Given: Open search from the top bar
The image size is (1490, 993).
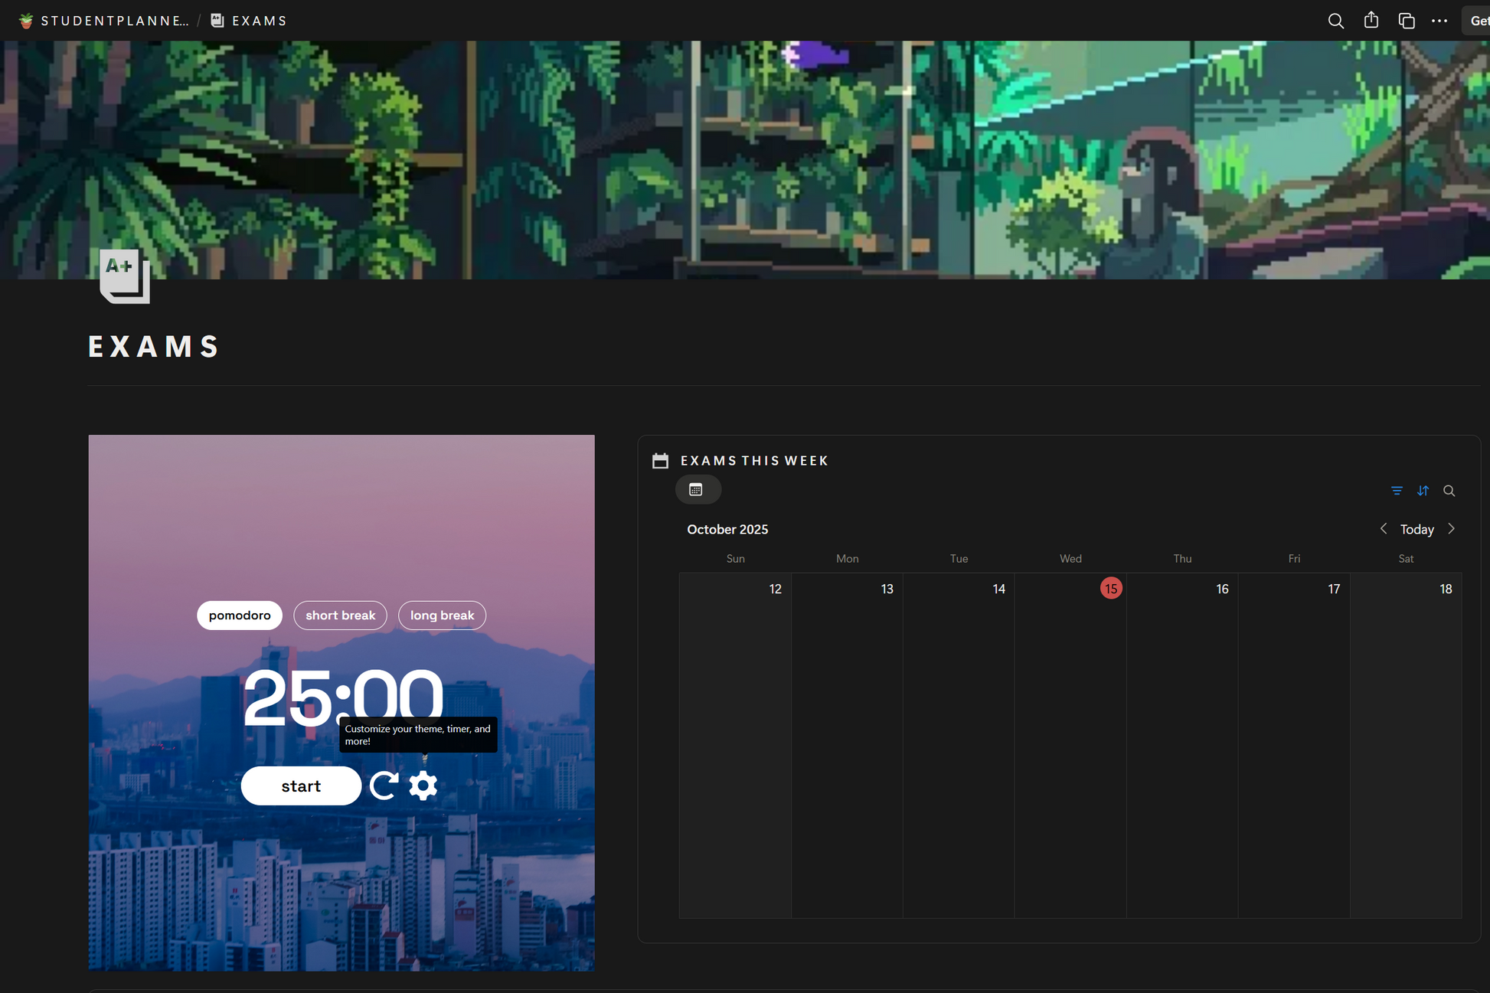Looking at the screenshot, I should pos(1335,21).
